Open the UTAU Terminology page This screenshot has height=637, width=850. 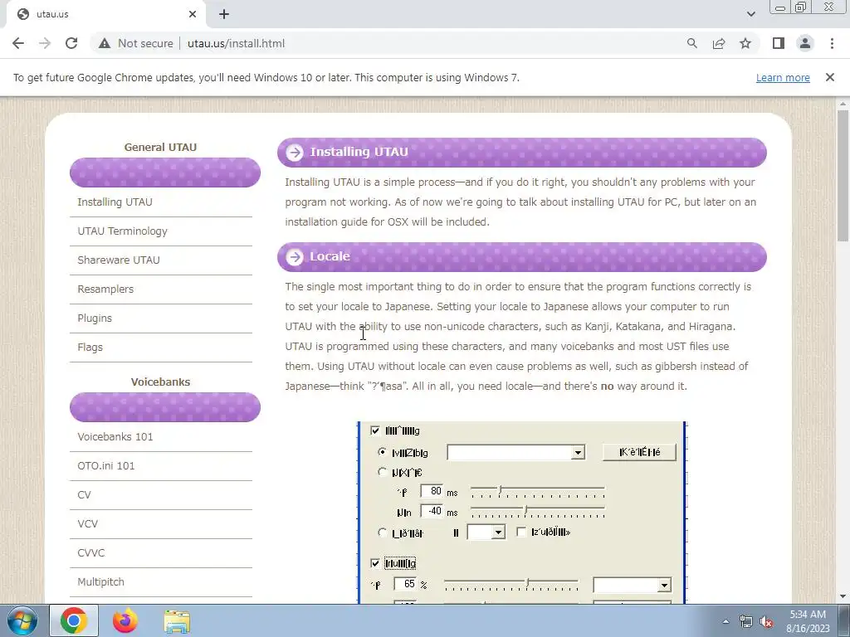tap(123, 231)
